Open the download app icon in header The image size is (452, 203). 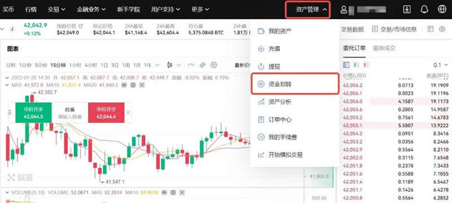407,9
